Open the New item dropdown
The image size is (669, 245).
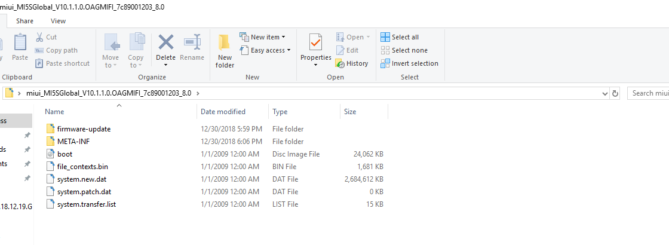click(262, 37)
